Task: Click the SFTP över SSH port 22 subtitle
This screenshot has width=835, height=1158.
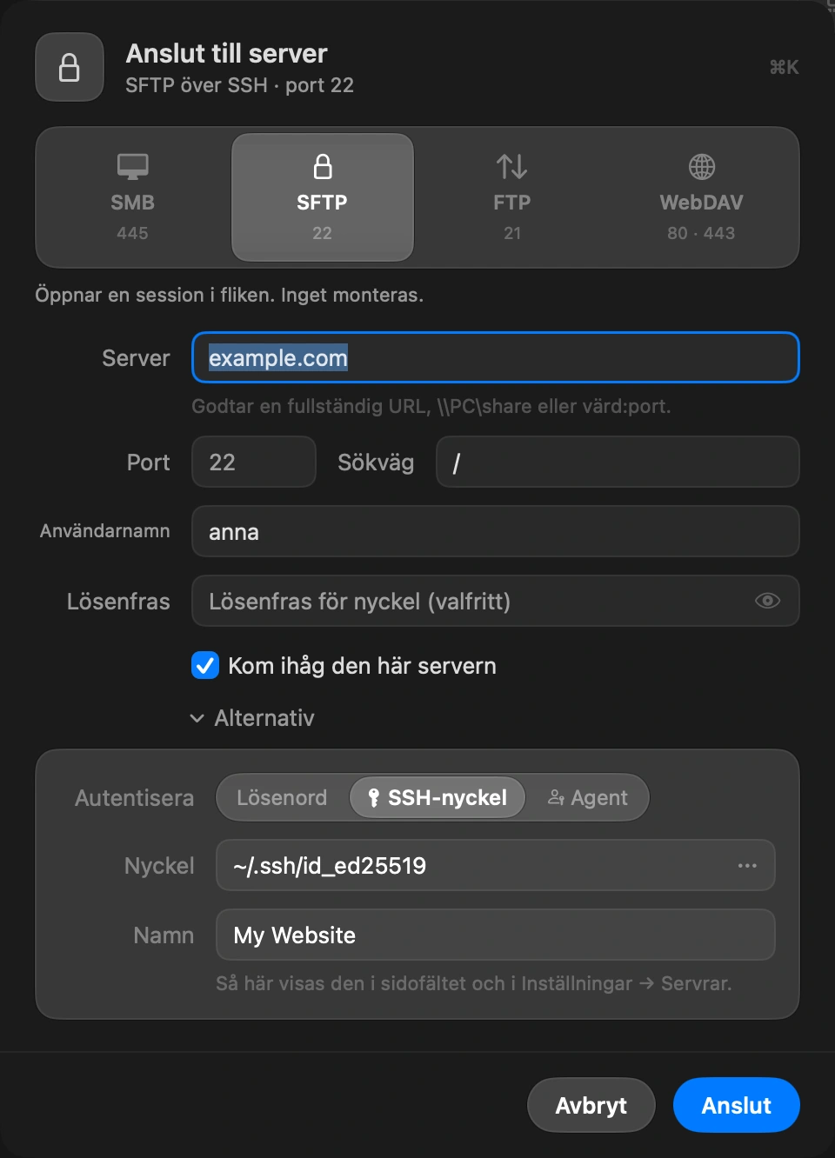Action: pos(239,85)
